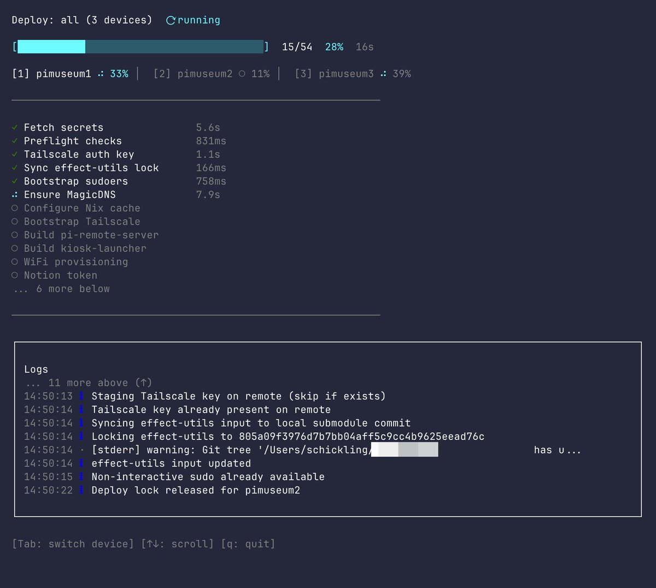Click info icon on Syncing effect-utils input log

(x=81, y=423)
